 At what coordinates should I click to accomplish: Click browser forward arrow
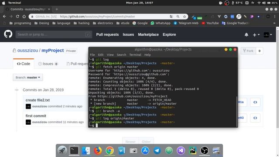click(11, 17)
